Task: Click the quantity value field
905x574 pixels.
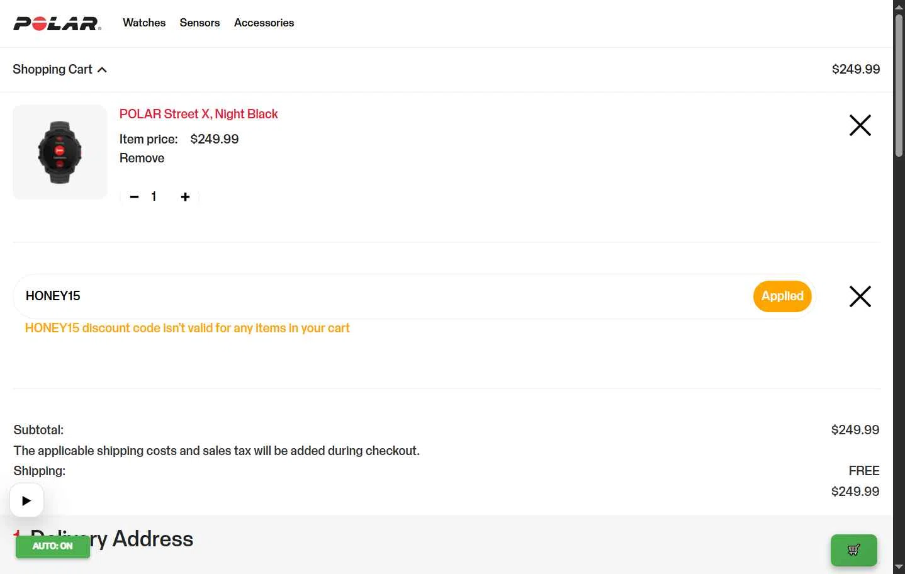Action: pyautogui.click(x=154, y=197)
